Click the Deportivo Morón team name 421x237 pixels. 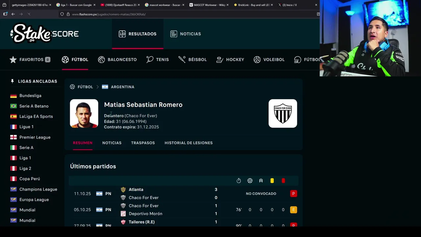pyautogui.click(x=145, y=214)
